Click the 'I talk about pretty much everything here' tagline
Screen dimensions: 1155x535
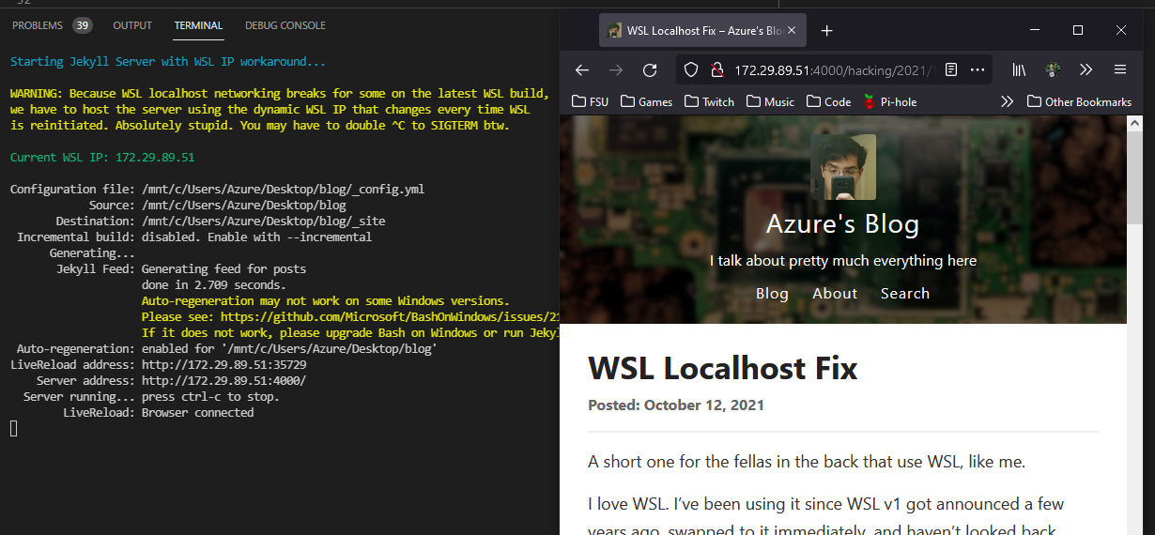[x=843, y=261]
